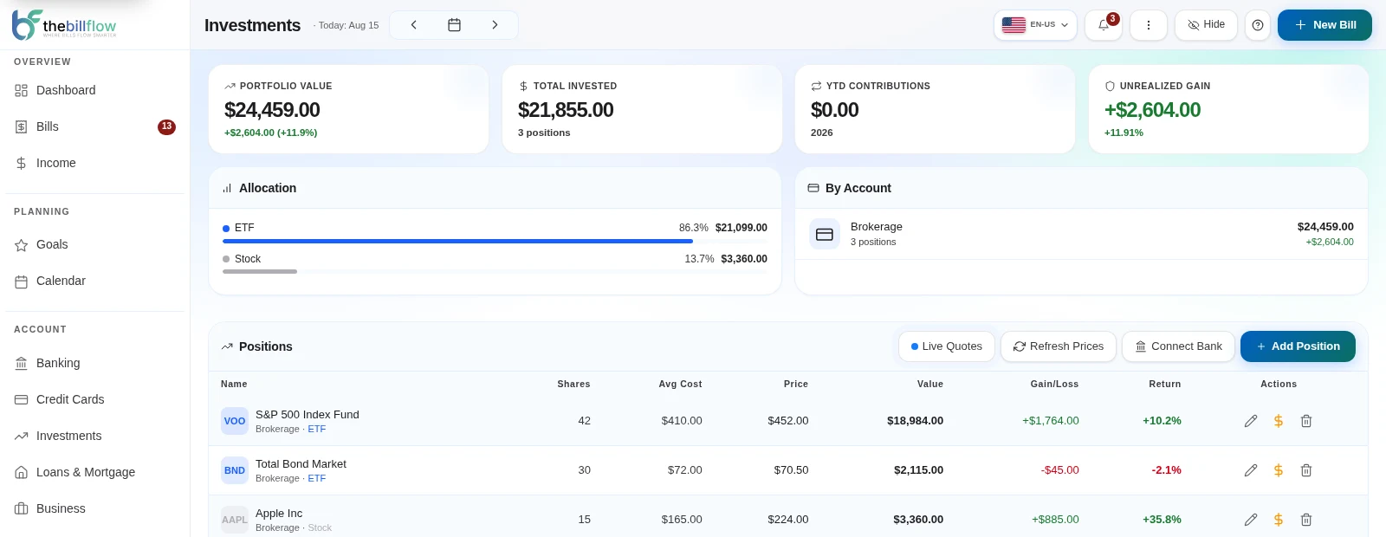Go to previous date with left chevron

click(414, 25)
